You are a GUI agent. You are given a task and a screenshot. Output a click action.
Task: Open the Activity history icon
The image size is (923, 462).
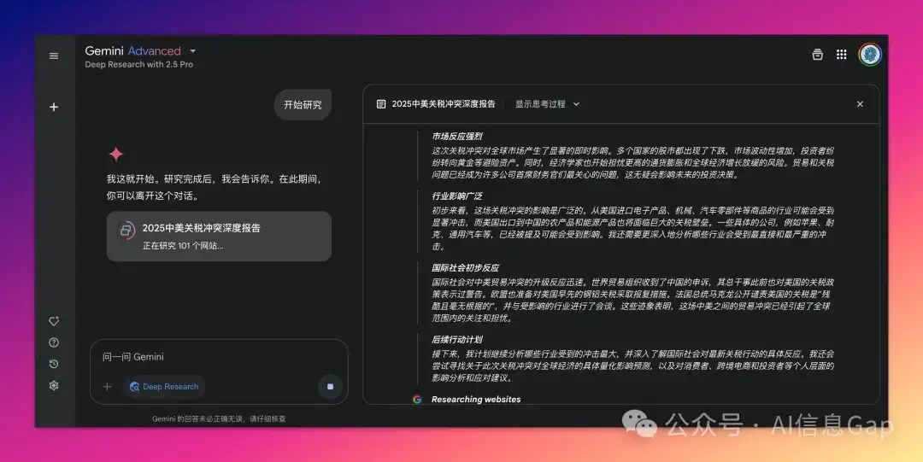coord(54,365)
